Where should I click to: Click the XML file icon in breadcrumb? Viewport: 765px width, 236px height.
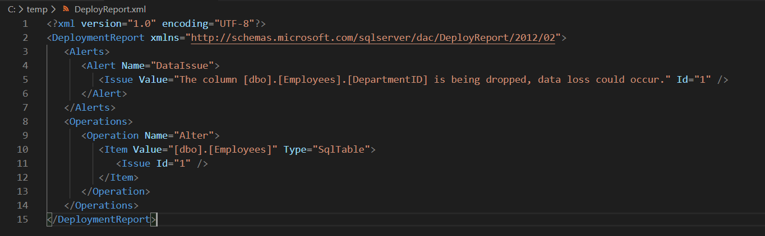pos(66,10)
